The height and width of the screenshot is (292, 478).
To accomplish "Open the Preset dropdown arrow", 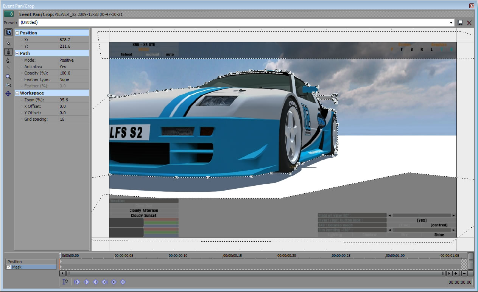I will pos(451,23).
